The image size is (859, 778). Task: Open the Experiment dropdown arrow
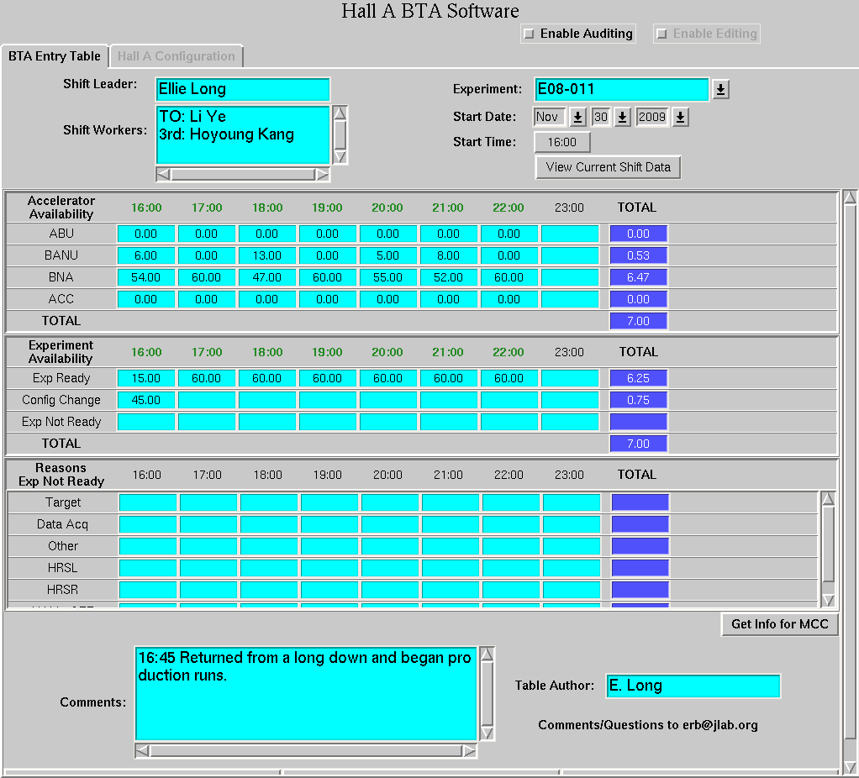[x=720, y=89]
